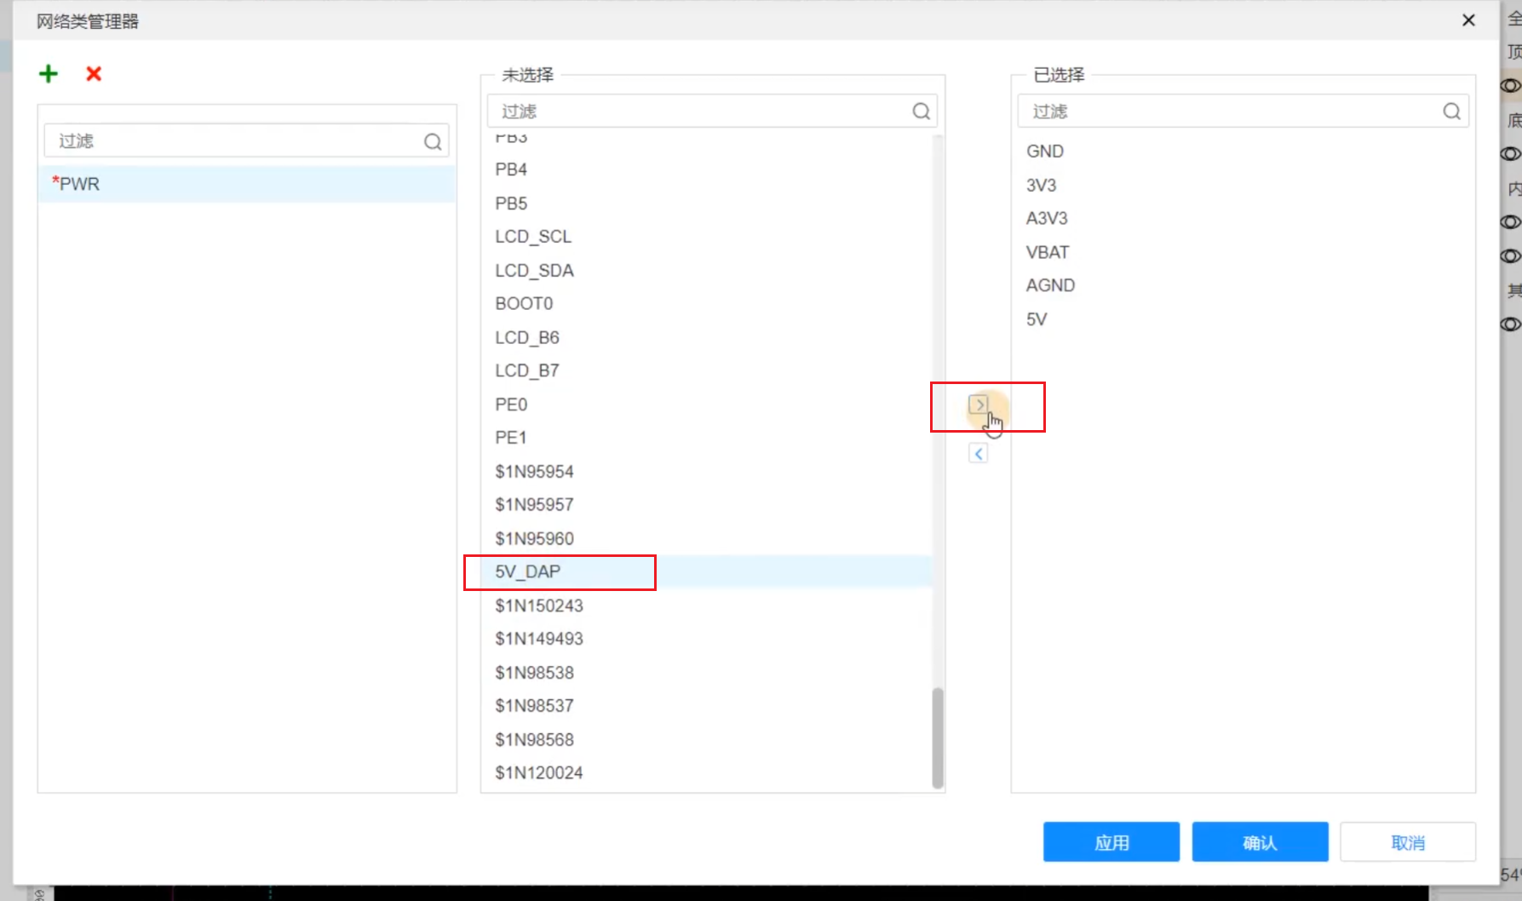Click search icon in 未选择 filter
Viewport: 1522px width, 901px height.
click(x=921, y=112)
